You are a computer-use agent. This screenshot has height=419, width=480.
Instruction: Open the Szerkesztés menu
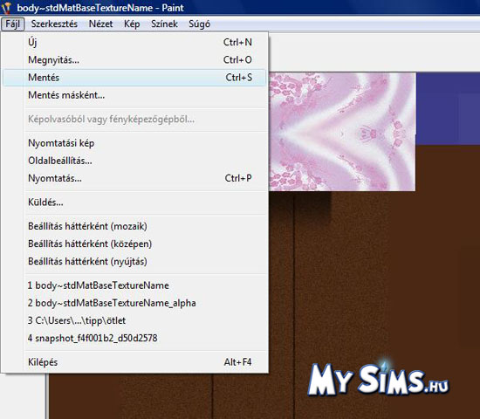[54, 24]
